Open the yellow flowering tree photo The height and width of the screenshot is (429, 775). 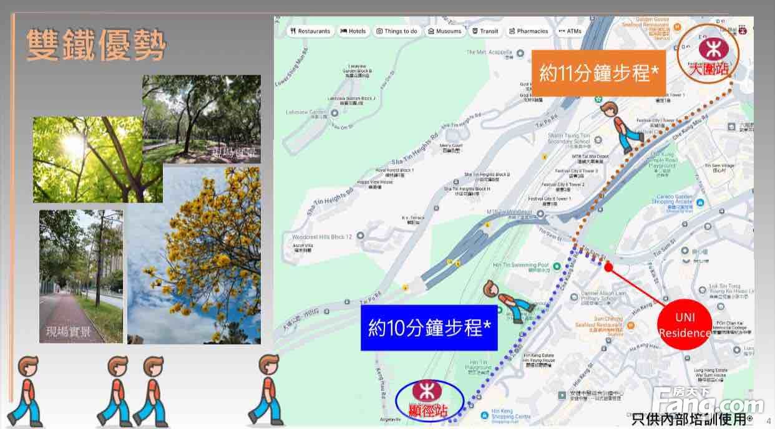tap(193, 254)
